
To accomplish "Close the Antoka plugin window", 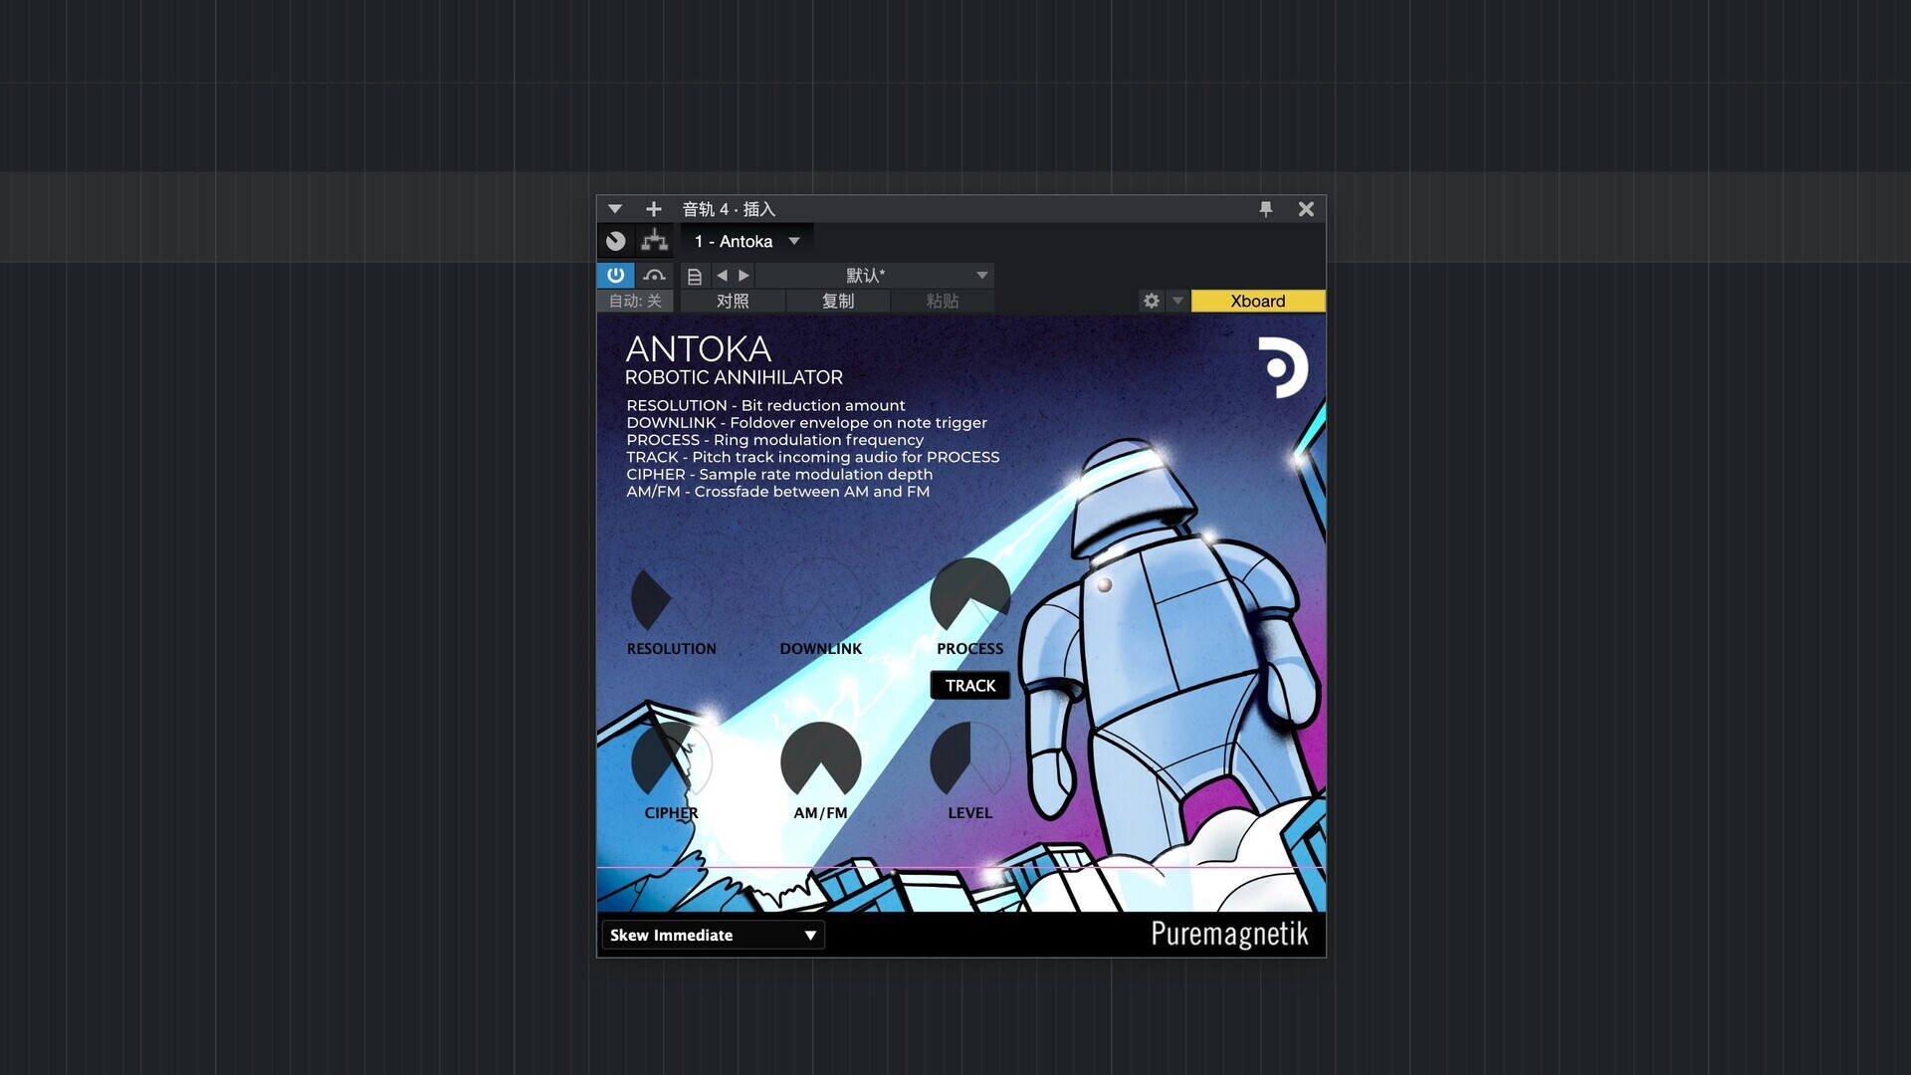I will click(1306, 209).
